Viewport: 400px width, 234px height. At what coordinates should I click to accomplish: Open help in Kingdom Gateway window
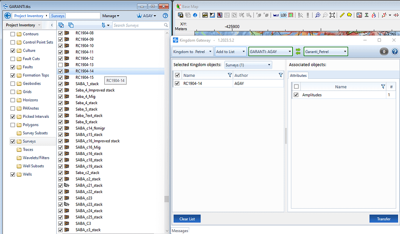(395, 52)
